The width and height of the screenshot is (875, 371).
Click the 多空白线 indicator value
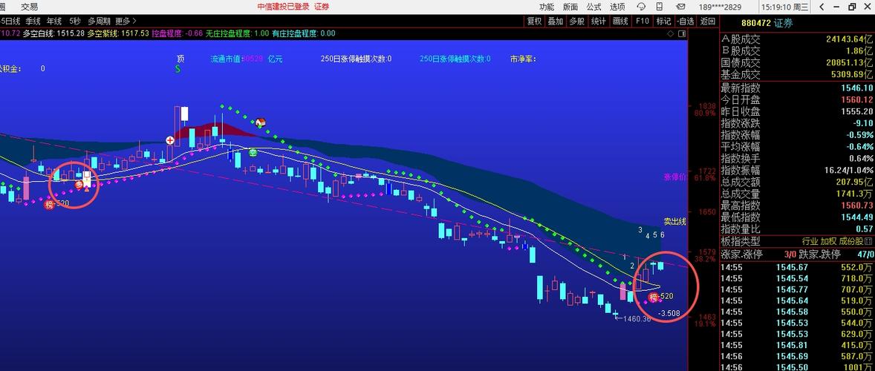click(x=53, y=33)
